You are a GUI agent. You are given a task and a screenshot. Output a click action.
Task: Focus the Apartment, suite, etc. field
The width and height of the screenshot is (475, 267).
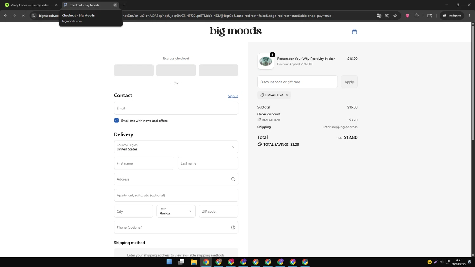[x=176, y=196]
